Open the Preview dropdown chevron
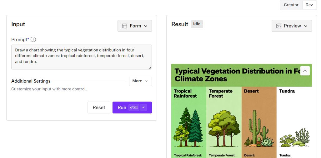The height and width of the screenshot is (158, 321). pyautogui.click(x=306, y=26)
